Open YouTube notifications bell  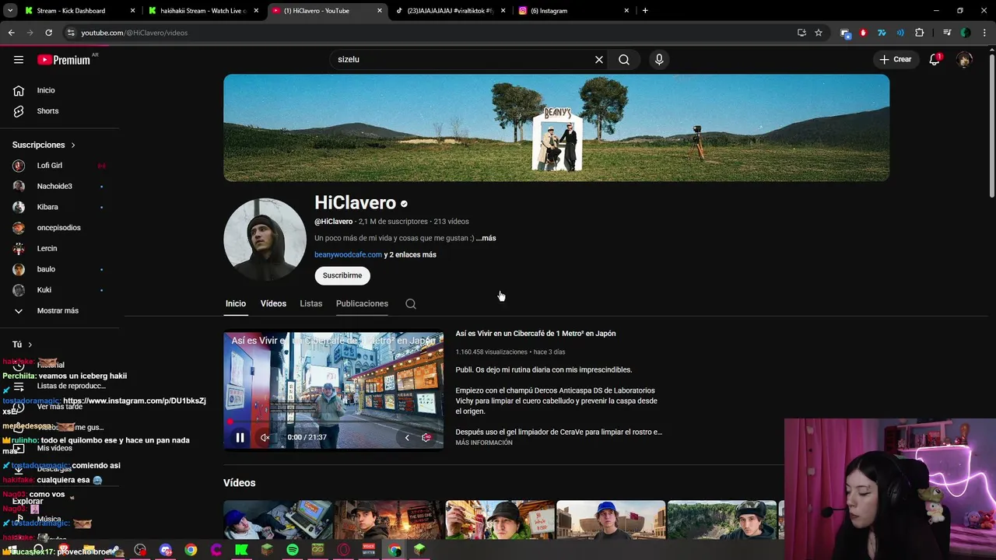point(935,59)
